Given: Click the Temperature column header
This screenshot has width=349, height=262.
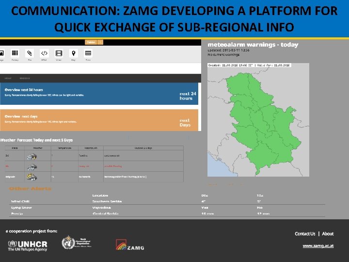Looking at the screenshot, I should [x=64, y=148].
